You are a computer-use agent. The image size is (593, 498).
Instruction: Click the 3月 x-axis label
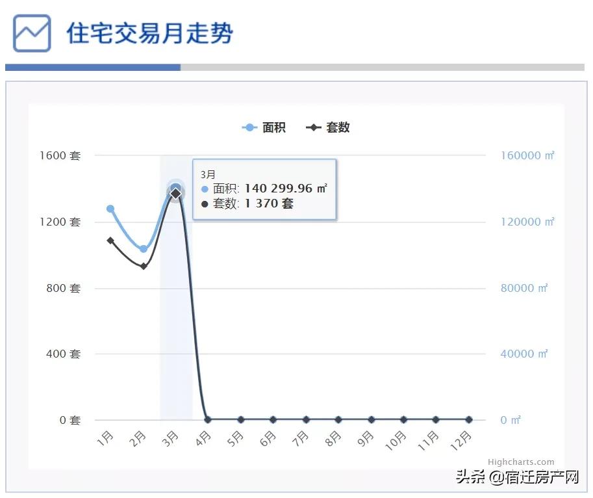pyautogui.click(x=170, y=438)
